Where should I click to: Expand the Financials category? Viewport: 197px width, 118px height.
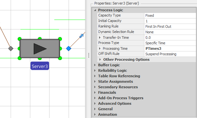pyautogui.click(x=95, y=92)
